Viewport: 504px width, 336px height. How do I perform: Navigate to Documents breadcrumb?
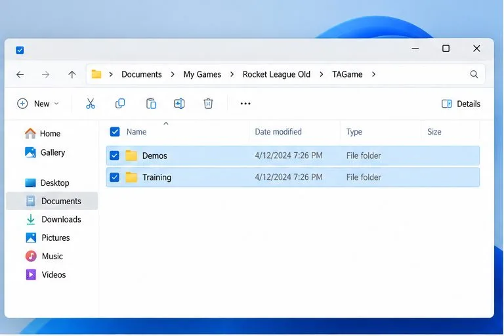pyautogui.click(x=142, y=75)
